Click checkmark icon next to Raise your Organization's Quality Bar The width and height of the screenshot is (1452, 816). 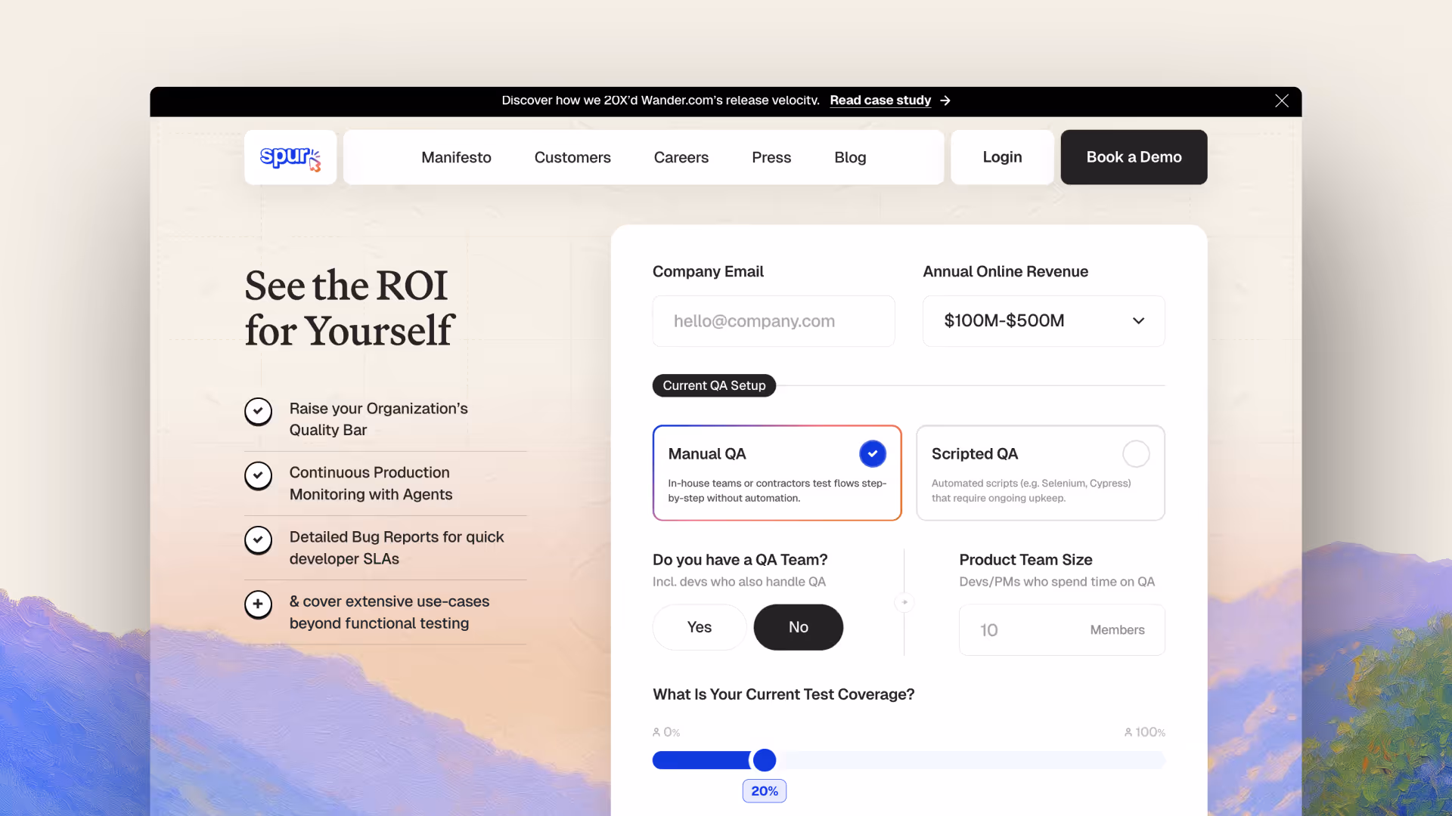coord(258,411)
